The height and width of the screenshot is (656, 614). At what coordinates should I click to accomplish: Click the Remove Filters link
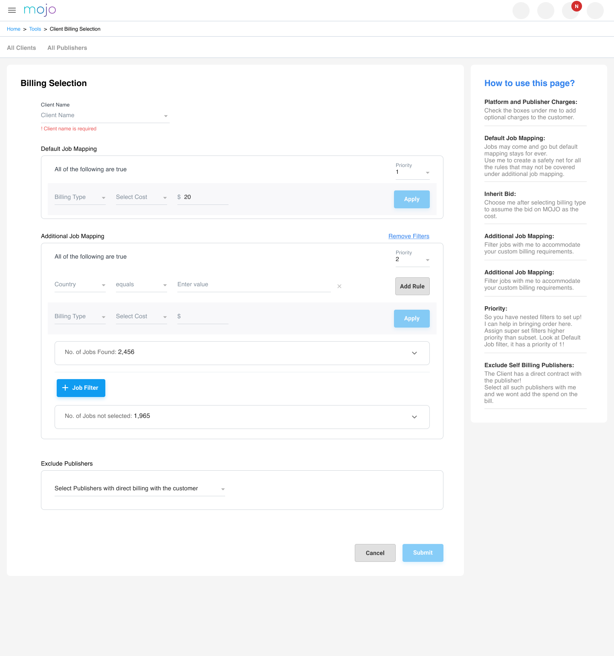[408, 236]
